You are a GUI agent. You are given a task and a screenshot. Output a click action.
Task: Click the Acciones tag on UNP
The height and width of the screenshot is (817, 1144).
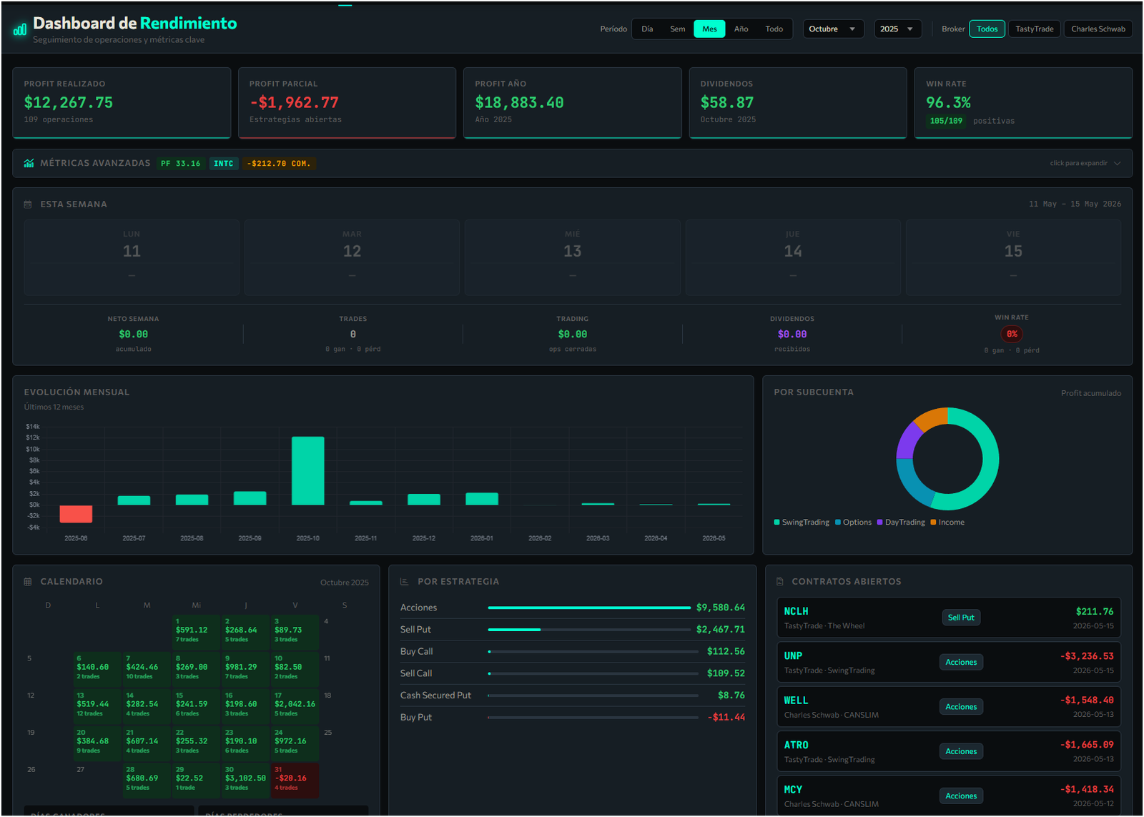click(x=961, y=663)
